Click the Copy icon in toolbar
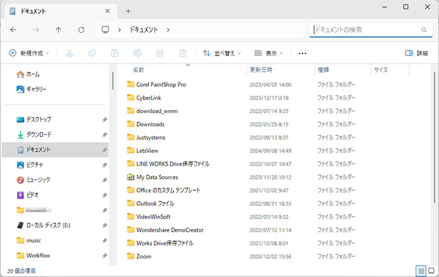The height and width of the screenshot is (277, 439). pyautogui.click(x=92, y=53)
